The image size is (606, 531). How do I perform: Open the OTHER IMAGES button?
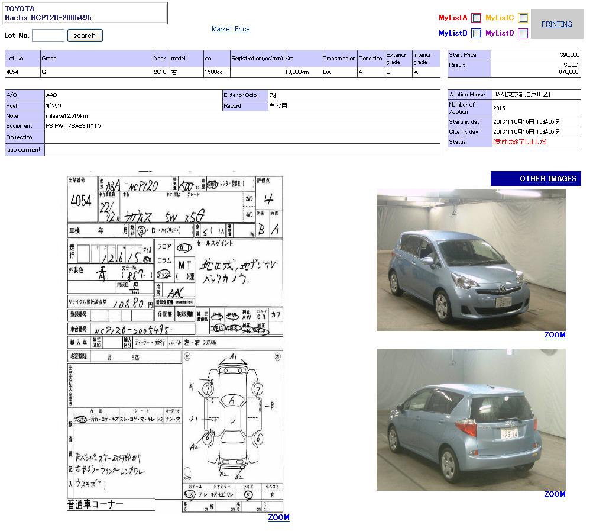pyautogui.click(x=536, y=179)
